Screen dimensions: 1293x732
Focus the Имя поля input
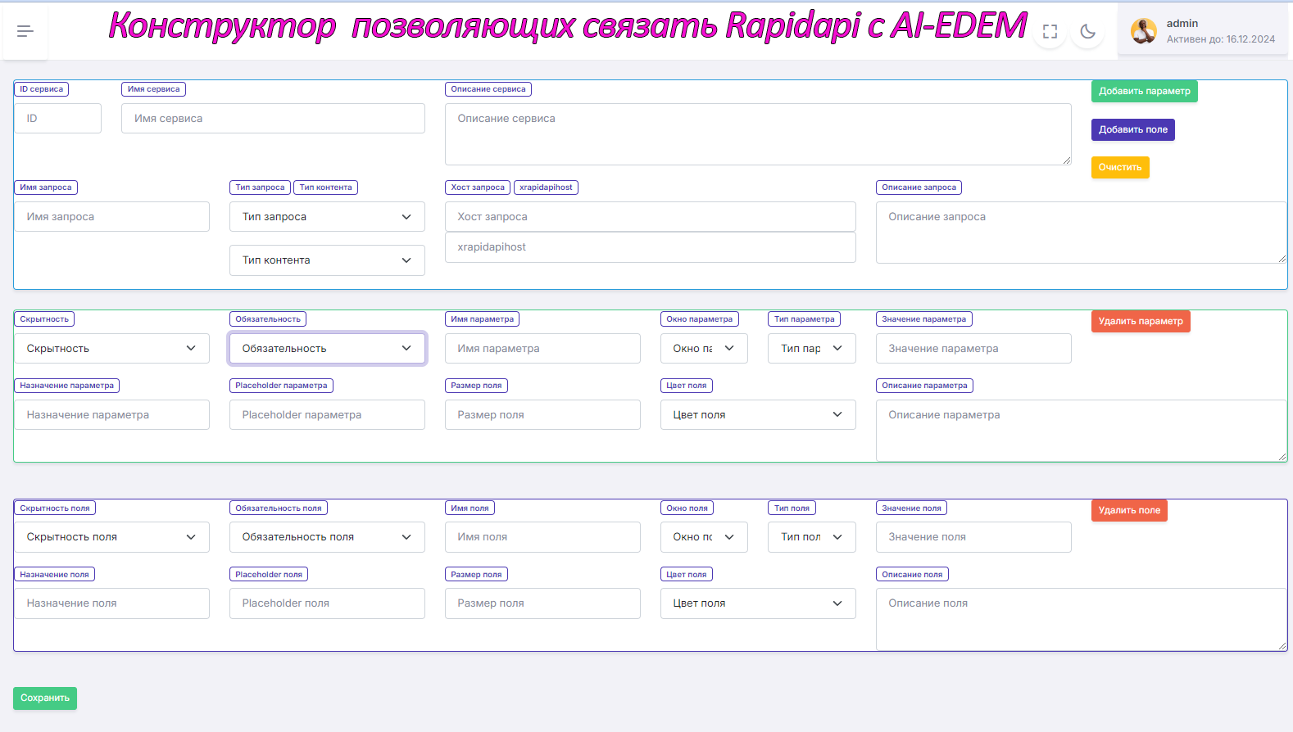[542, 537]
